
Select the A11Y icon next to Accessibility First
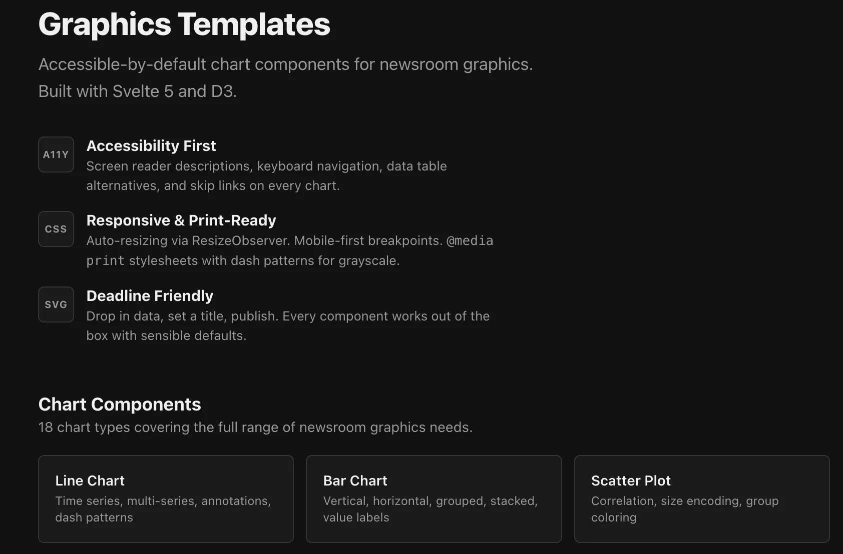(x=56, y=154)
